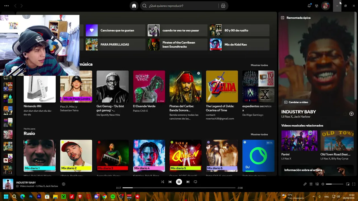The width and height of the screenshot is (358, 201).
Task: Open the Panini music video thumbnail
Action: coord(299,140)
